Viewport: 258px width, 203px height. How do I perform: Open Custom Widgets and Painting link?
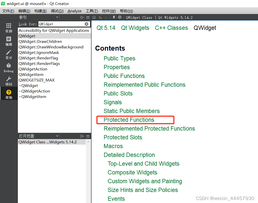(x=145, y=181)
